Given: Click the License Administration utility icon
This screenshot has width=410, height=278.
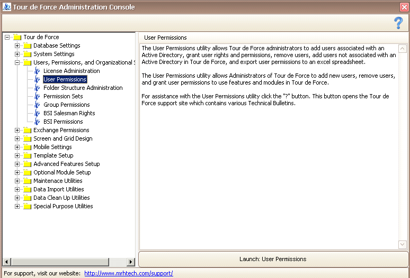Looking at the screenshot, I should point(38,71).
